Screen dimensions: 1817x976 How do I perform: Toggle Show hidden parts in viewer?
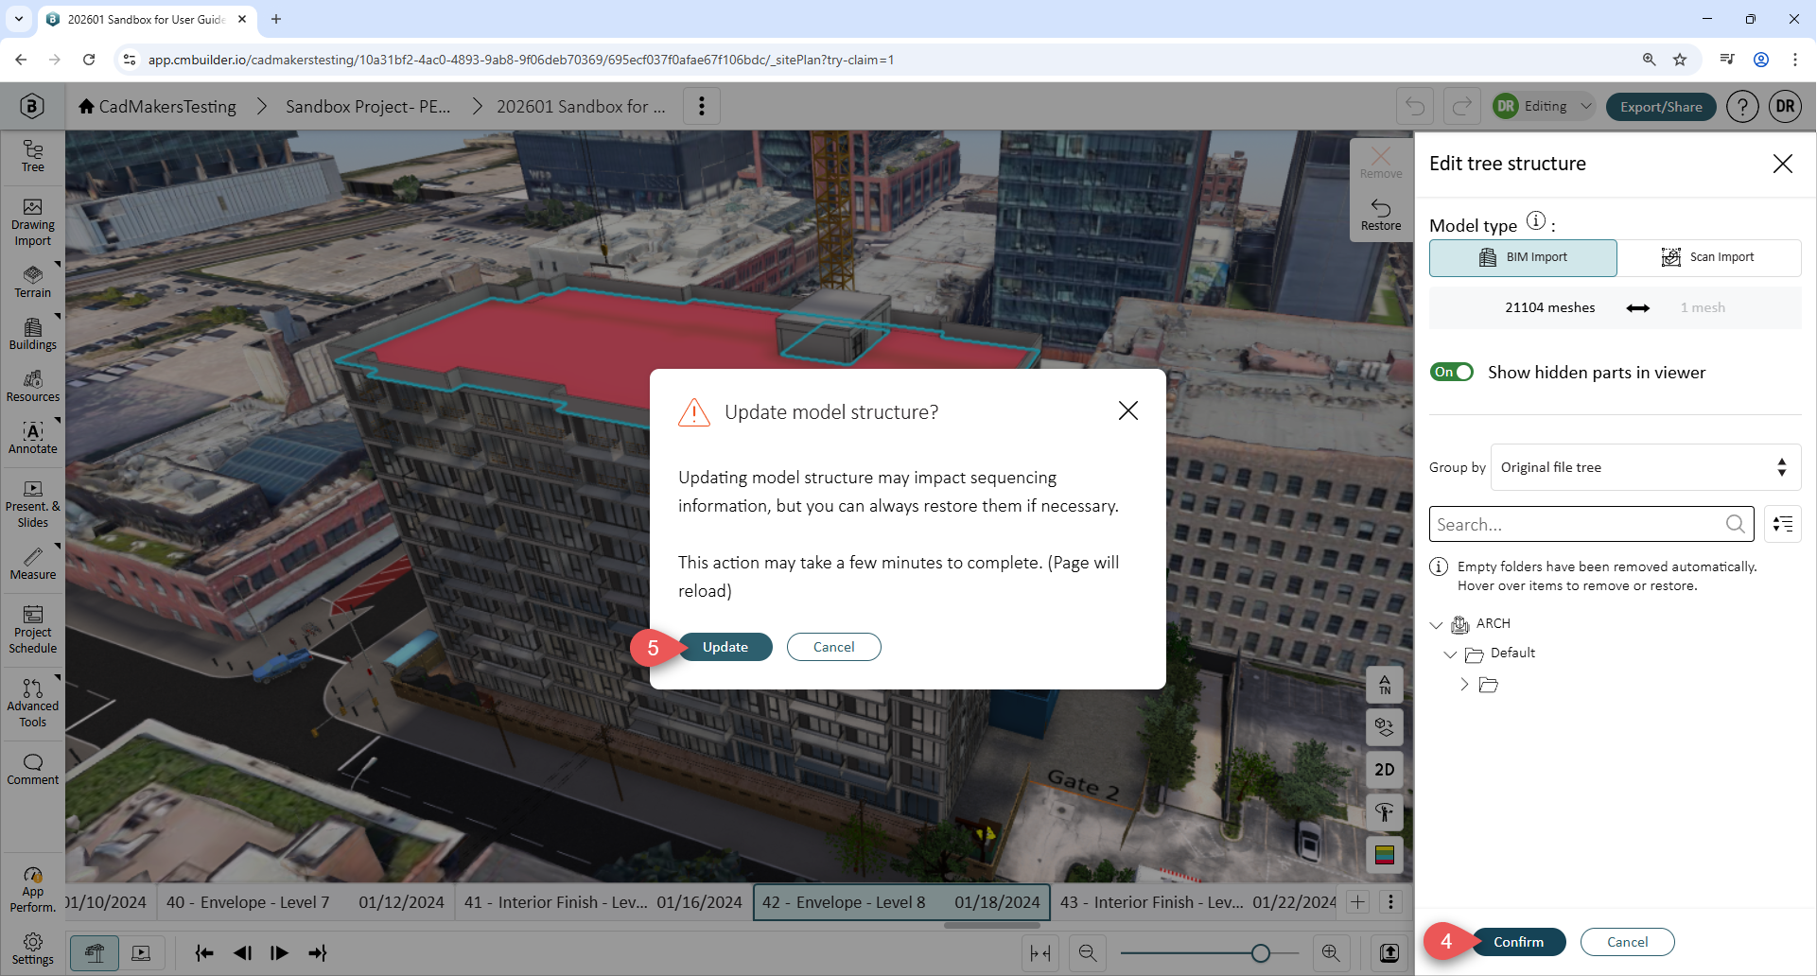pyautogui.click(x=1452, y=373)
